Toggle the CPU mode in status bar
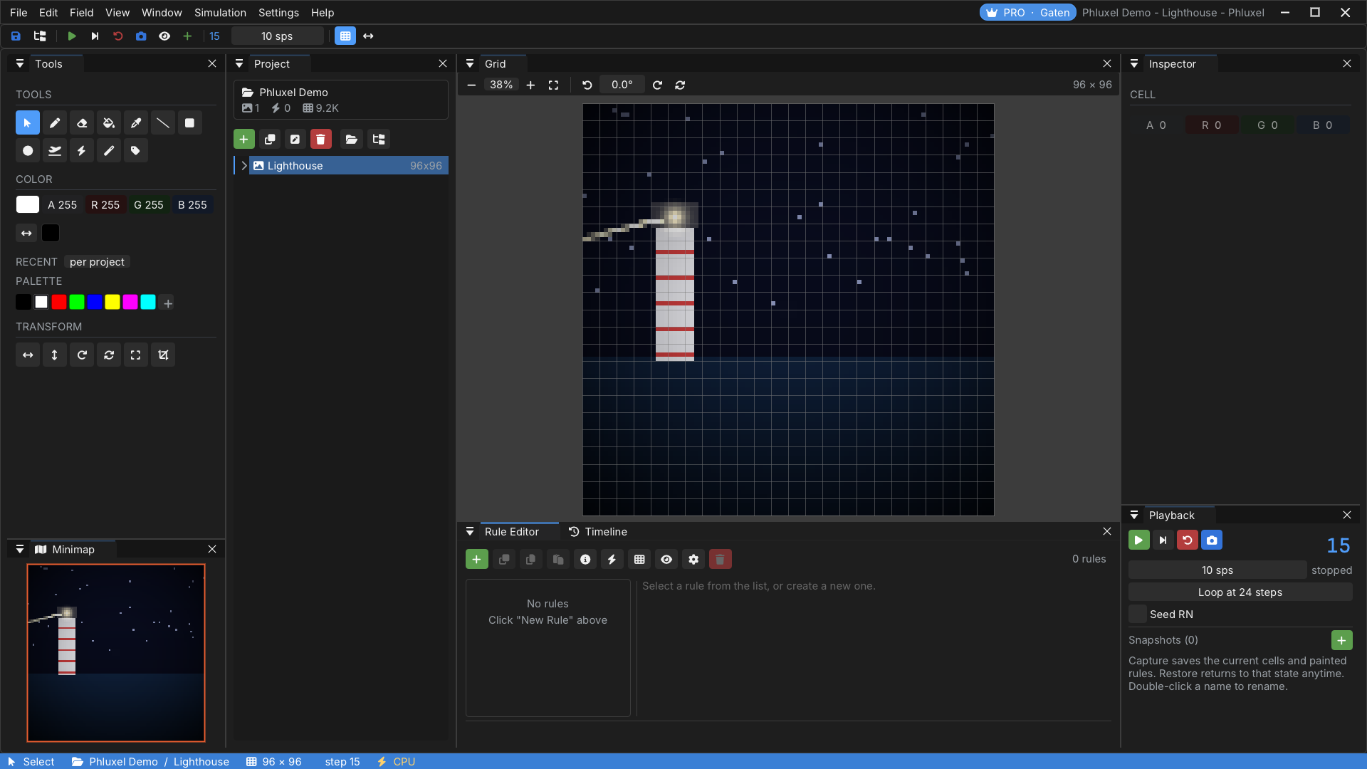 pos(397,762)
